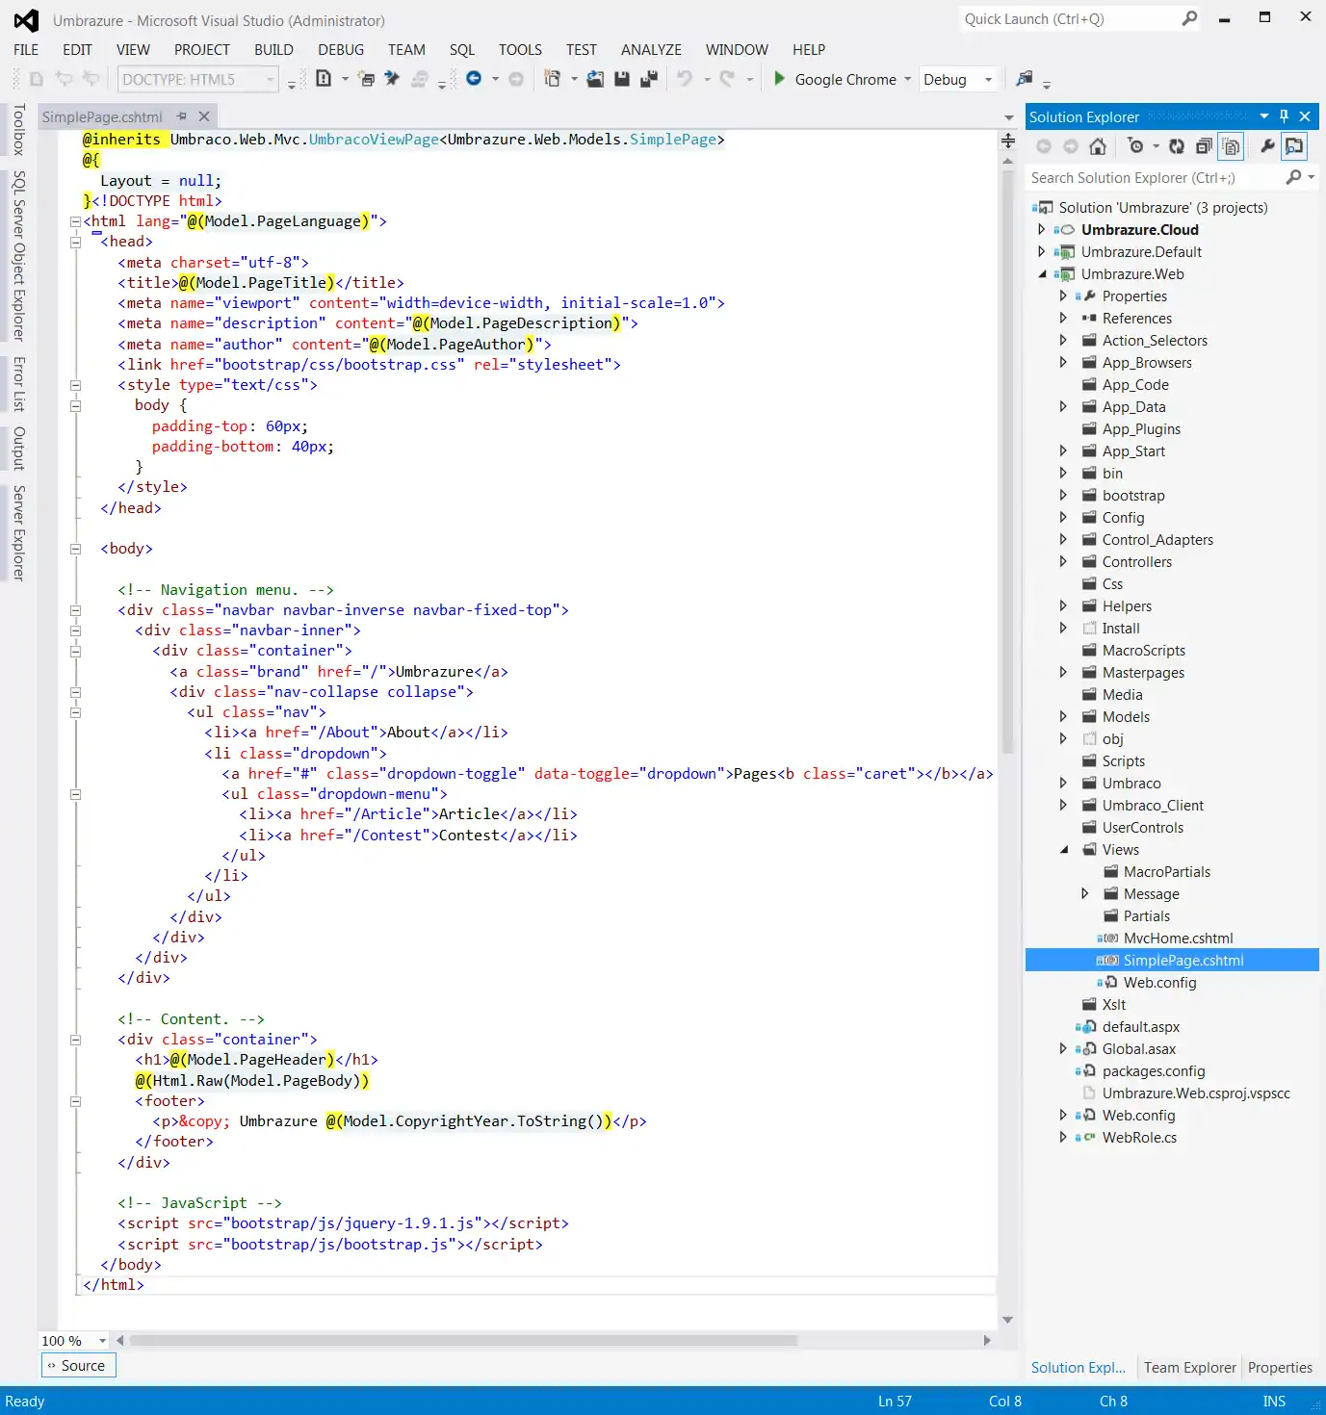Collapse the body tag outlining region
The image size is (1326, 1415).
pyautogui.click(x=75, y=549)
